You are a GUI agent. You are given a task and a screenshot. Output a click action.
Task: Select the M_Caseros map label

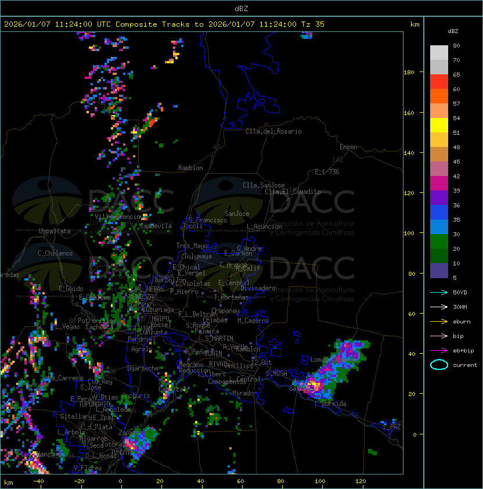[253, 321]
